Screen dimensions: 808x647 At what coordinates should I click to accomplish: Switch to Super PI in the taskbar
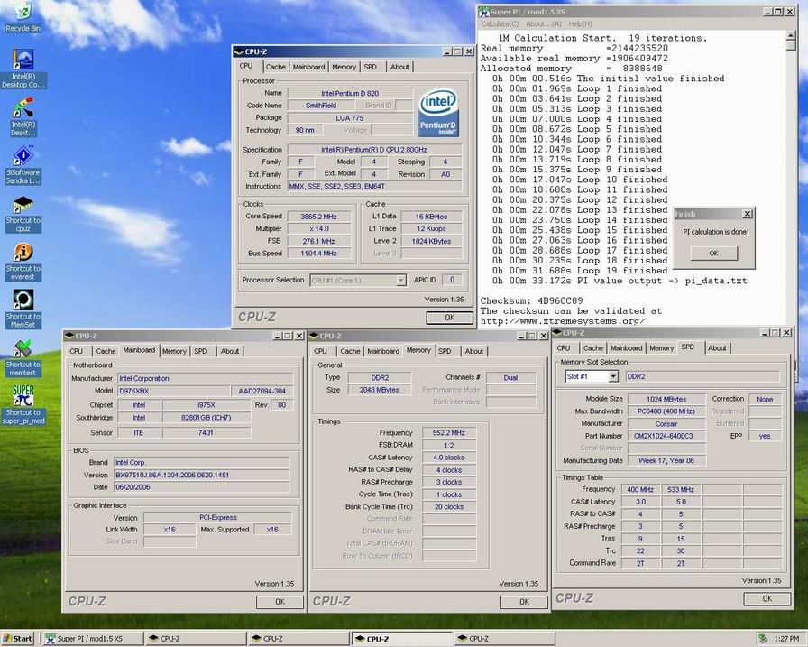pyautogui.click(x=90, y=639)
